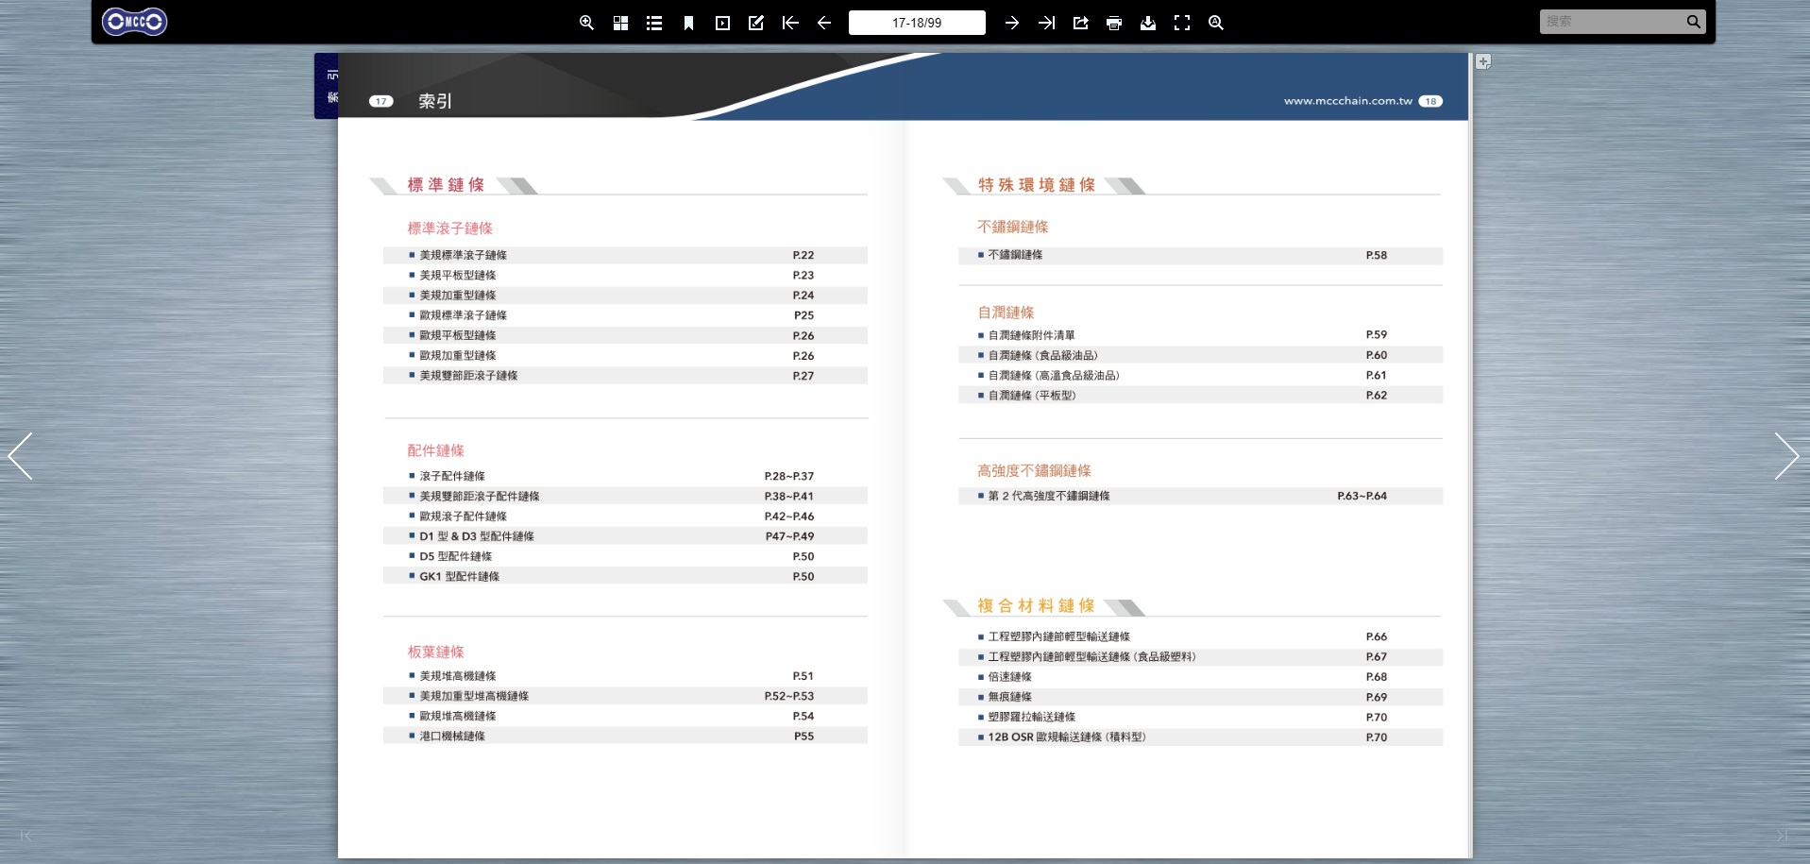The width and height of the screenshot is (1810, 864).
Task: Click the bookmark icon in the toolbar
Action: coord(688,23)
